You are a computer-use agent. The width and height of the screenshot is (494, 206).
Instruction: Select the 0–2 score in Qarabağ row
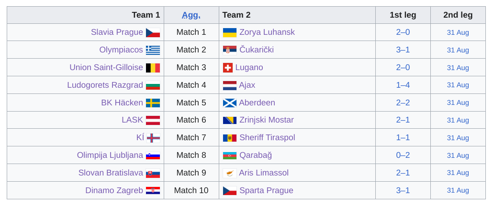point(403,155)
